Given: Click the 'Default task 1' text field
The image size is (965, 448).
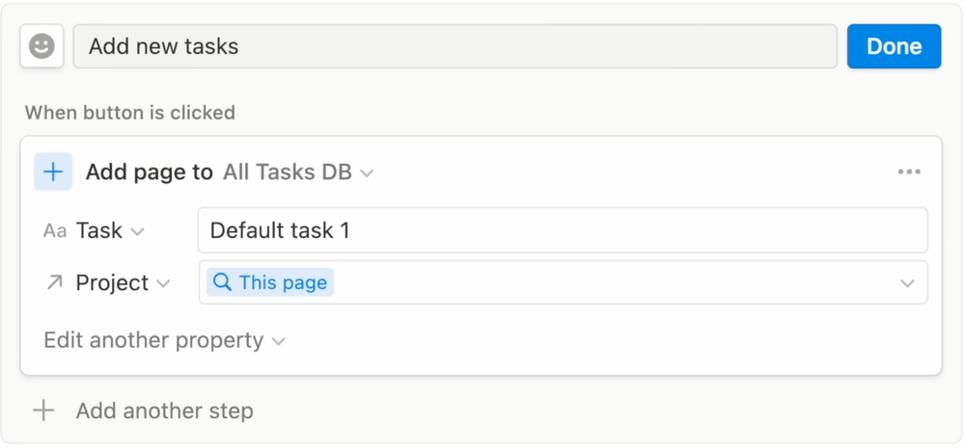Looking at the screenshot, I should 562,230.
